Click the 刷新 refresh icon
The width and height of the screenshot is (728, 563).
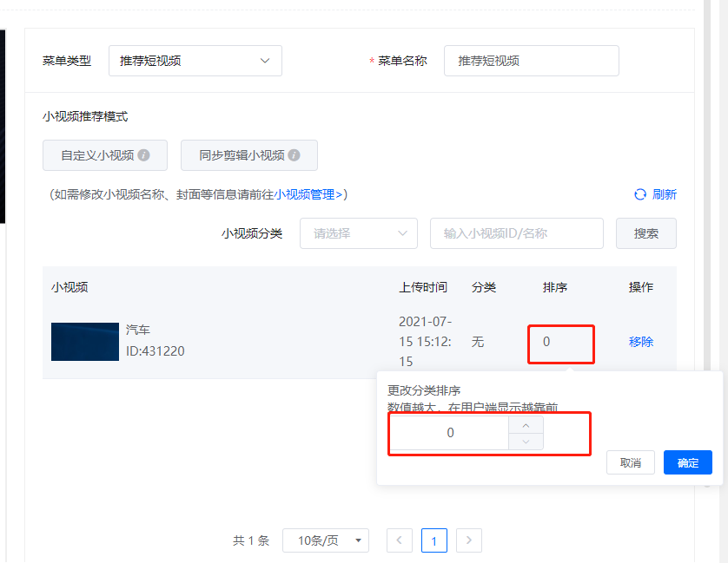[640, 194]
